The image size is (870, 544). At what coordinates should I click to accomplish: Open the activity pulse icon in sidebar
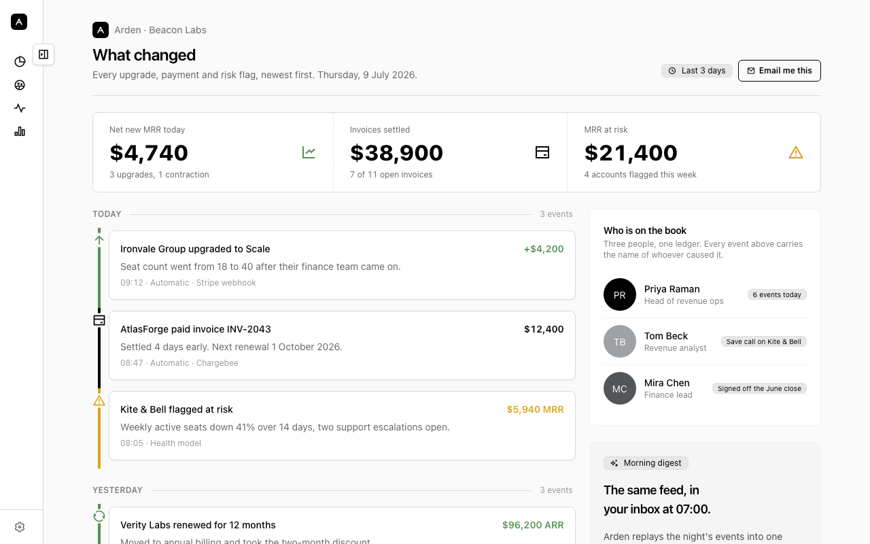(20, 108)
